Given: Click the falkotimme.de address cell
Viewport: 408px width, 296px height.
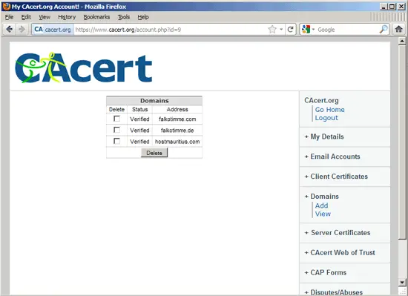Looking at the screenshot, I should 177,131.
